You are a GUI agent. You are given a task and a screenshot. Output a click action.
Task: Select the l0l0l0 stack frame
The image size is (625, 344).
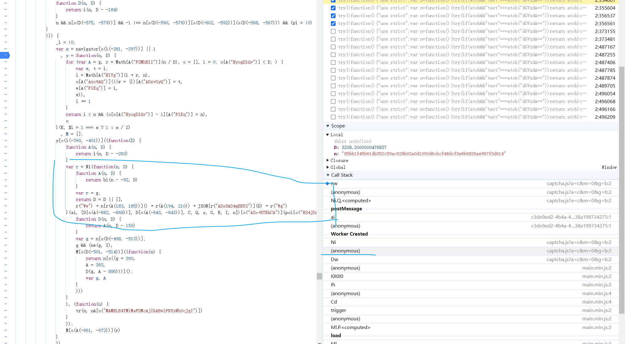(x=470, y=276)
